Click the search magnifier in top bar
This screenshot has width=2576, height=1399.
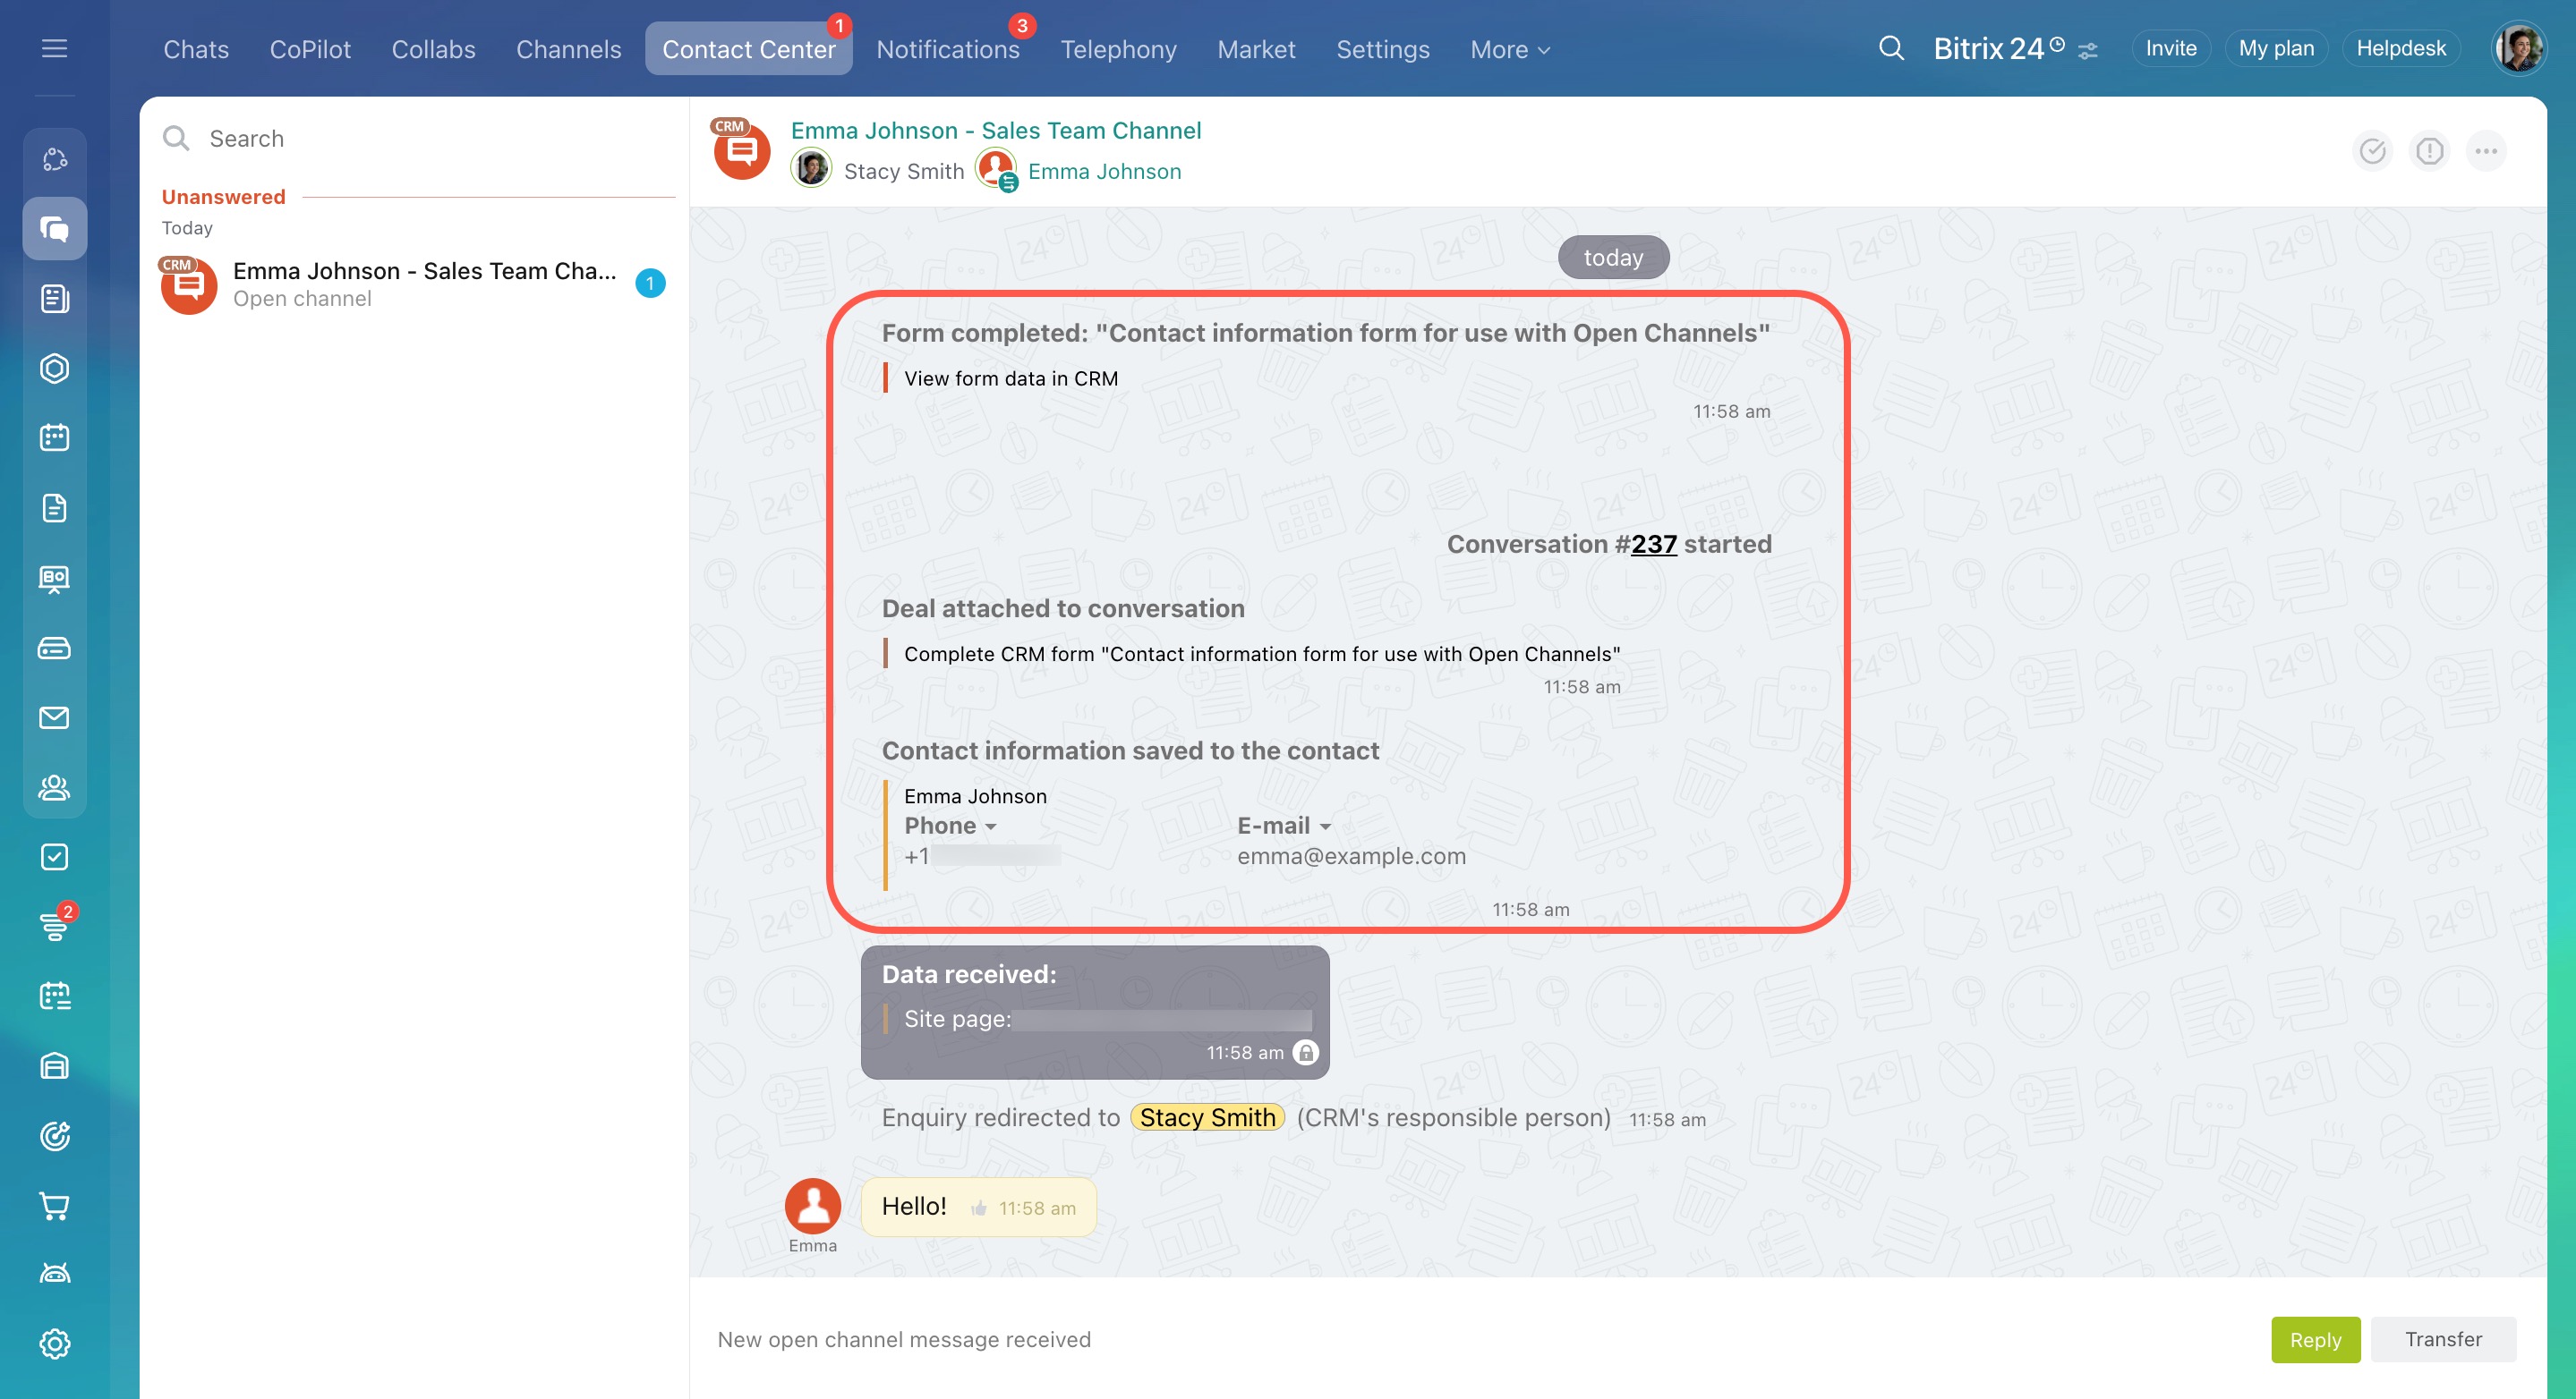1890,48
